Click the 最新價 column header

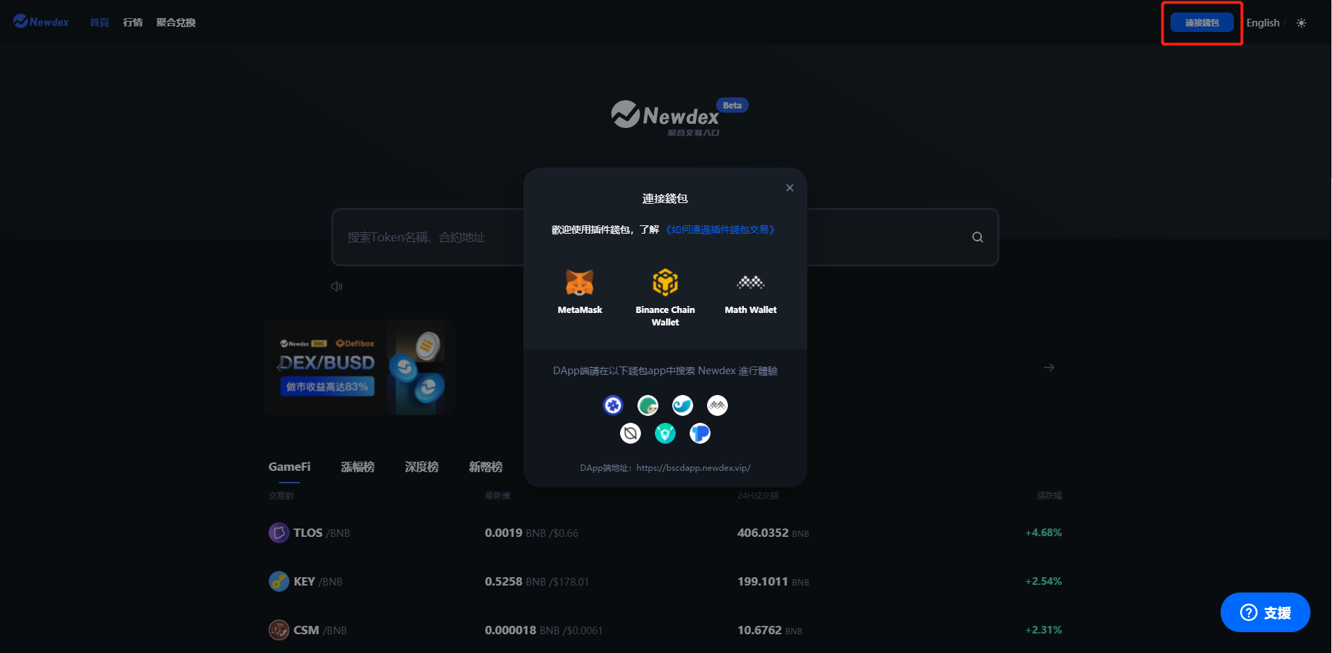click(498, 496)
